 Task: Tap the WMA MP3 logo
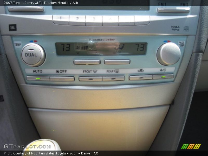[x=175, y=28]
